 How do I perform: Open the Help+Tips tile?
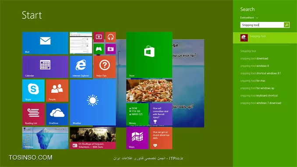coord(105,67)
